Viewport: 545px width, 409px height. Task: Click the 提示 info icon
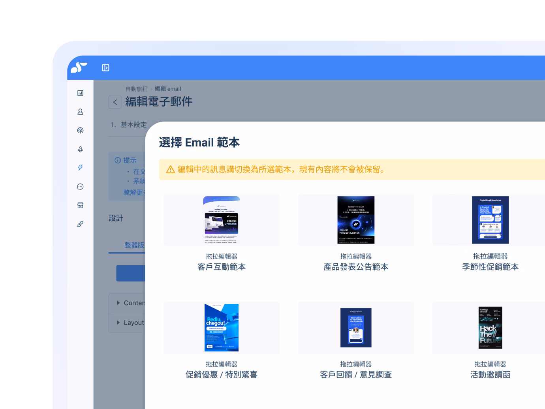118,160
